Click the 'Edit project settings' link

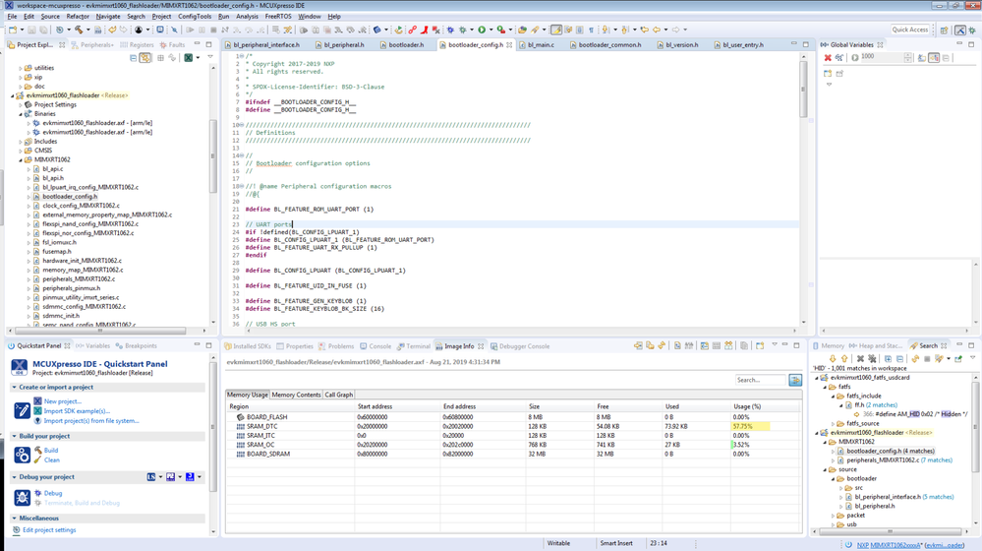pyautogui.click(x=49, y=530)
